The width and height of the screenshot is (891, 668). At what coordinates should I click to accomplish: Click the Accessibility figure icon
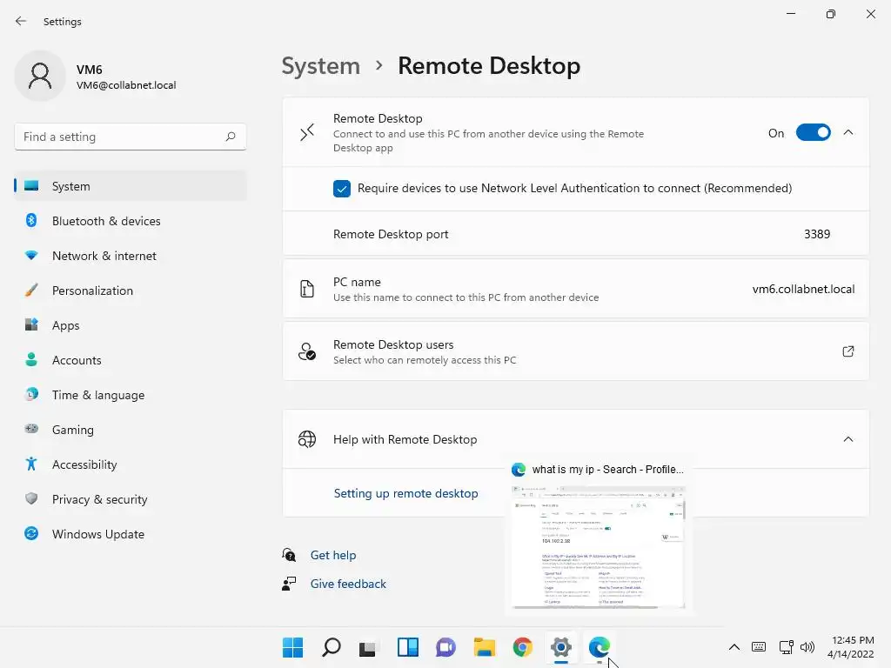tap(32, 464)
